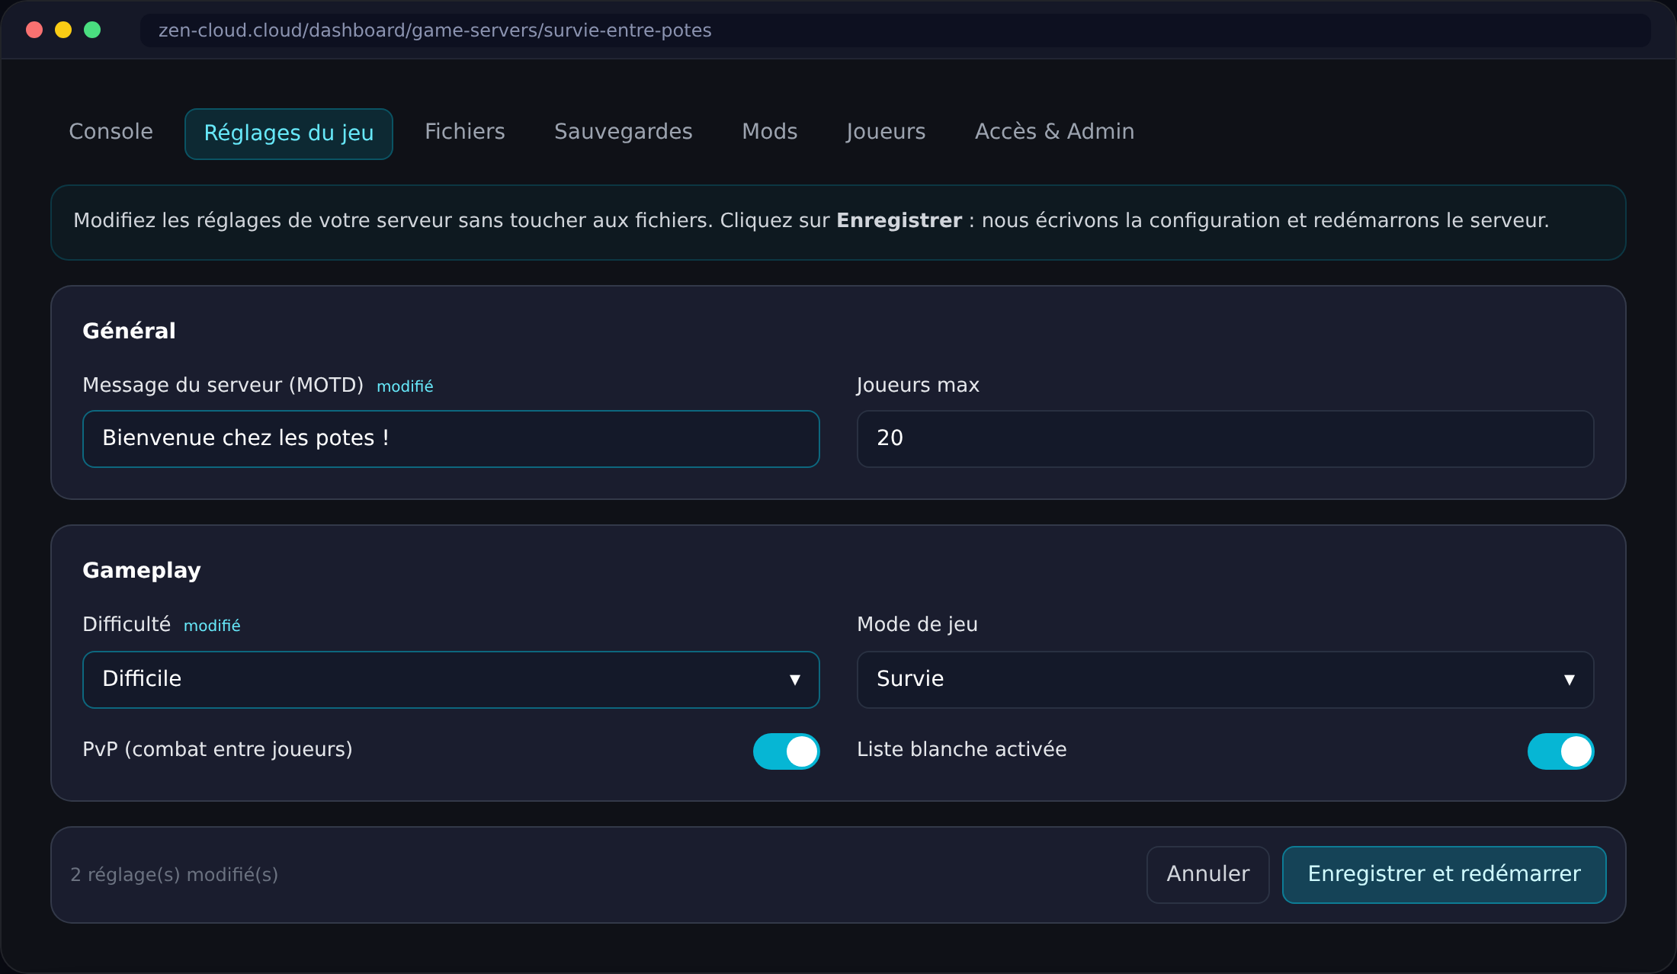The image size is (1677, 974).
Task: Expand the Mode de jeu dropdown
Action: (1225, 679)
